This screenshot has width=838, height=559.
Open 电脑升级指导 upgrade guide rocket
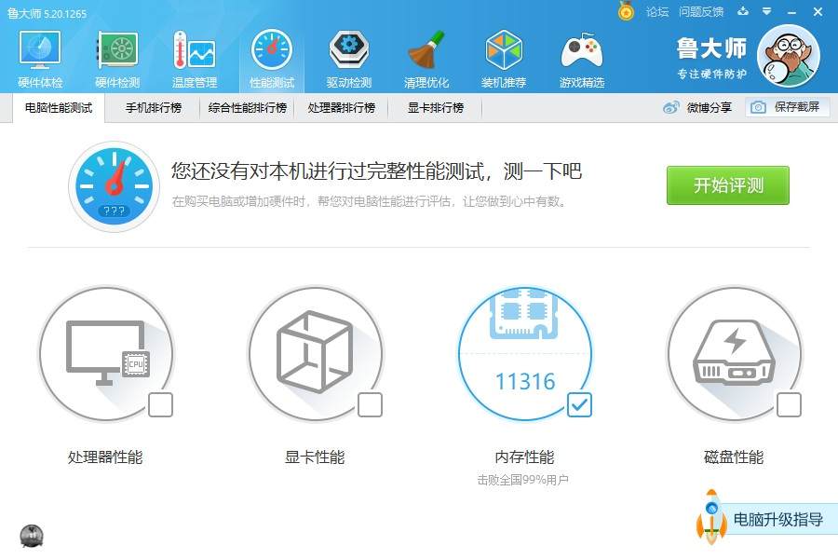click(712, 519)
